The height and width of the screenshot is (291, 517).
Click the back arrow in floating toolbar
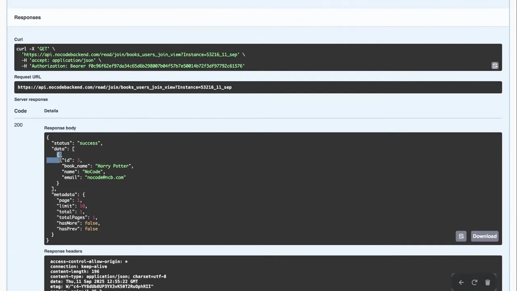tap(461, 283)
